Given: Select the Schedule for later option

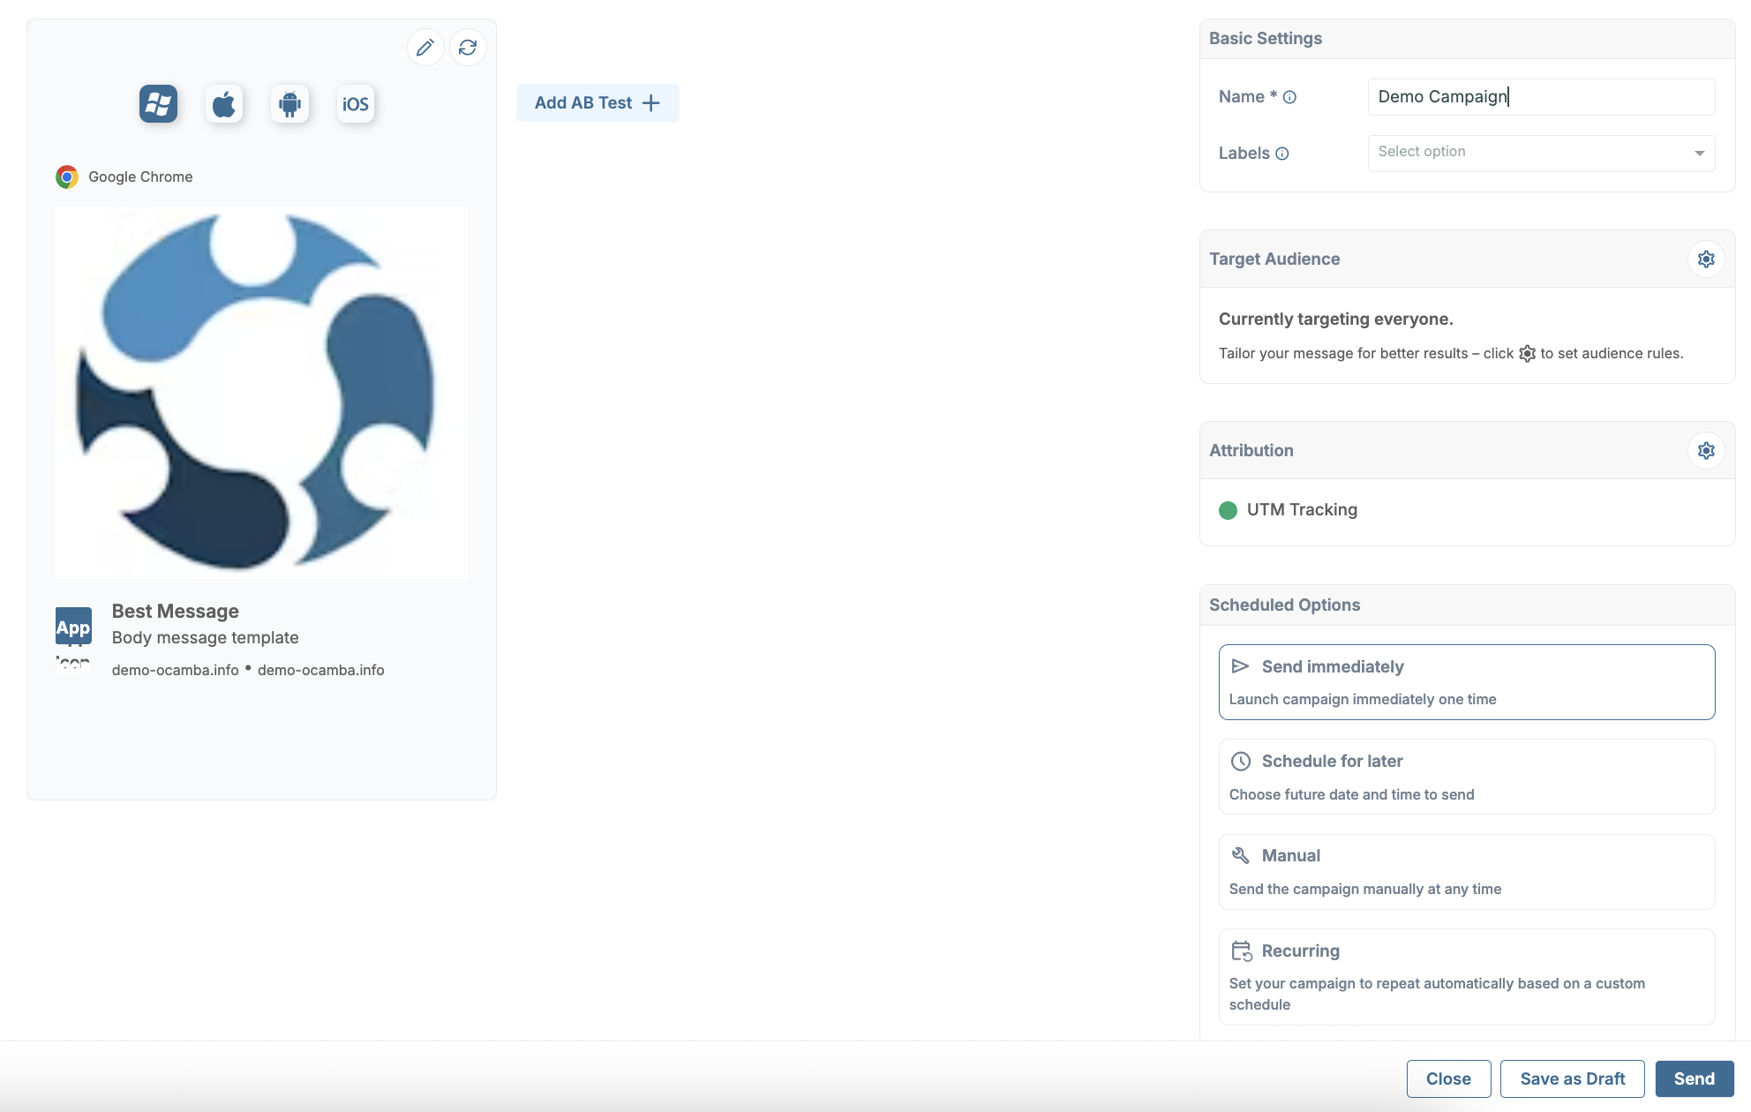Looking at the screenshot, I should click(1466, 777).
